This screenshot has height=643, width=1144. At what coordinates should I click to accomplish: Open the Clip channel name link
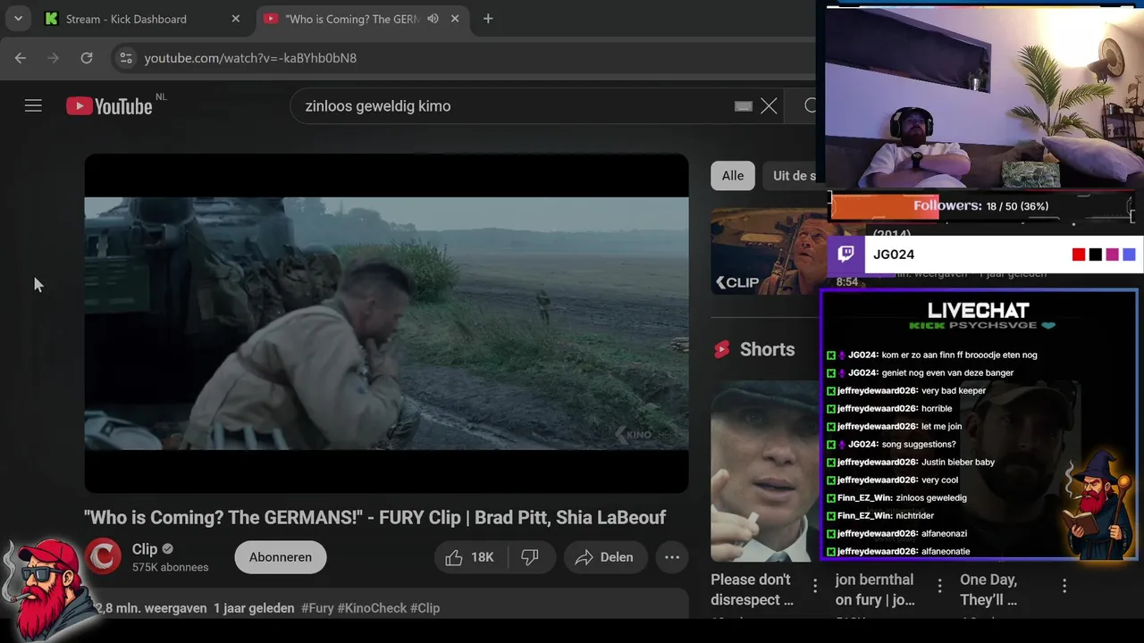click(x=145, y=549)
